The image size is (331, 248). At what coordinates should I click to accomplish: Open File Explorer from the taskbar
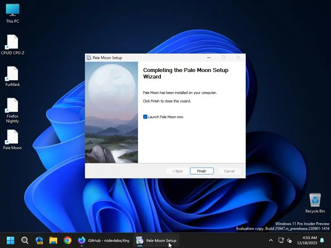[x=53, y=240]
